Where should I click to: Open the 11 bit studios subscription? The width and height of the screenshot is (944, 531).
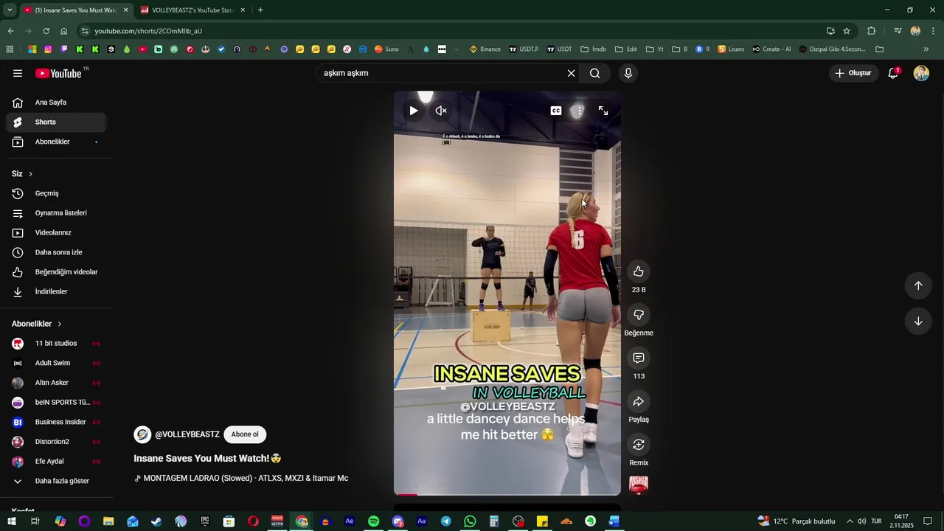(x=57, y=343)
